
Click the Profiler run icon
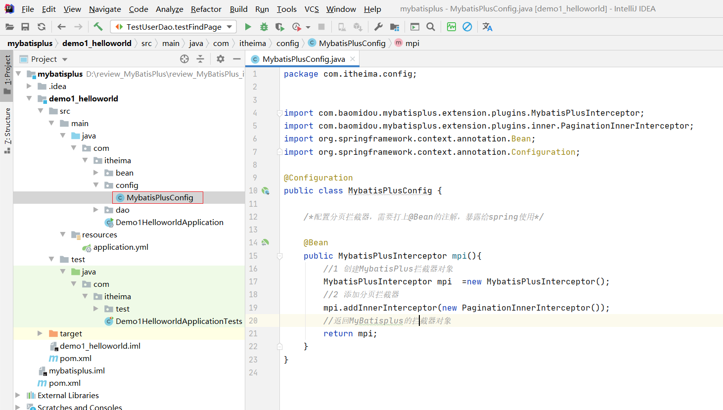[297, 27]
